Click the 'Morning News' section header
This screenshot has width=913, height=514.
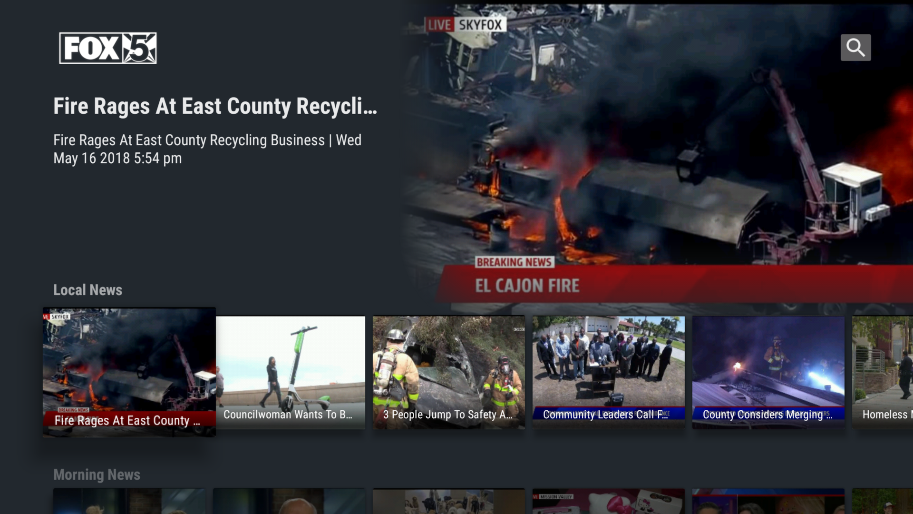(97, 474)
